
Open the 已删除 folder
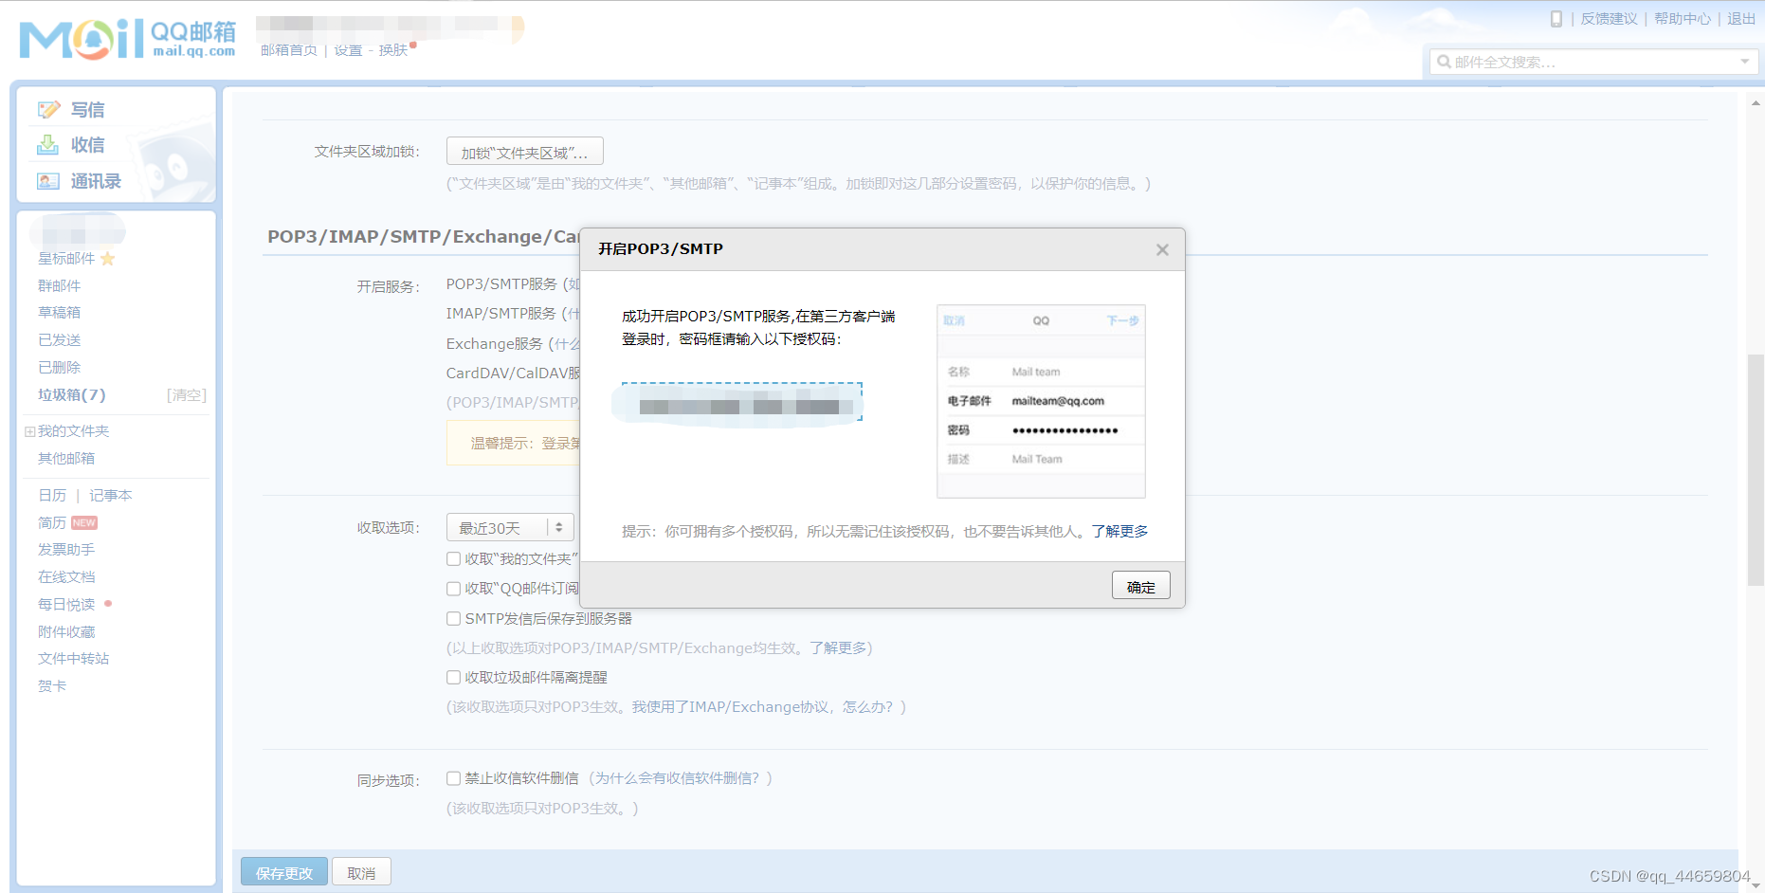click(x=59, y=368)
